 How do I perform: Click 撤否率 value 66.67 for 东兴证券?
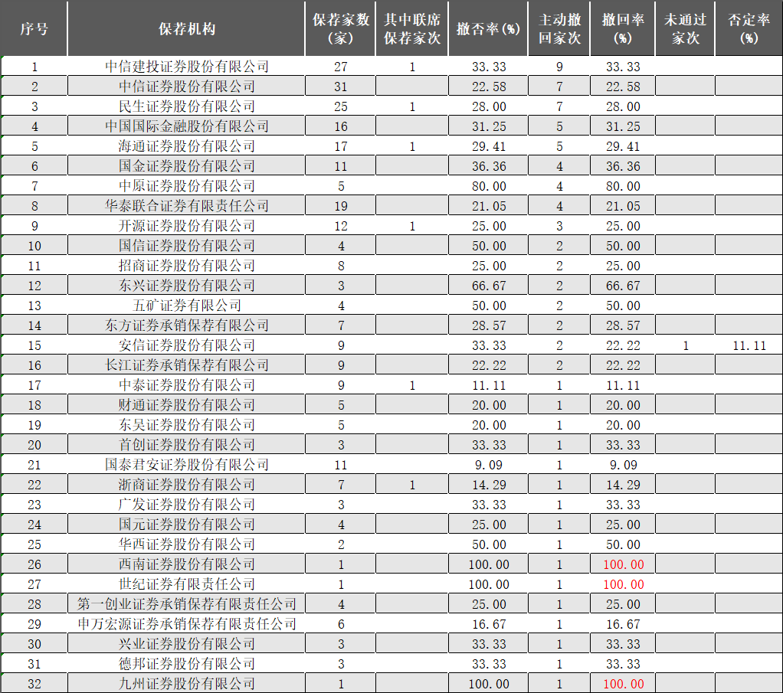point(489,286)
